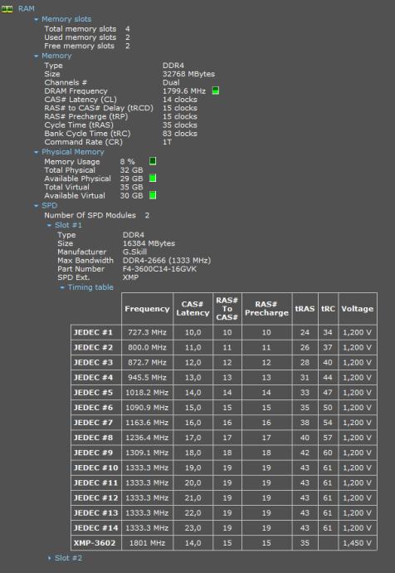Click green indicator beside Available Physical
The width and height of the screenshot is (395, 573).
point(153,179)
